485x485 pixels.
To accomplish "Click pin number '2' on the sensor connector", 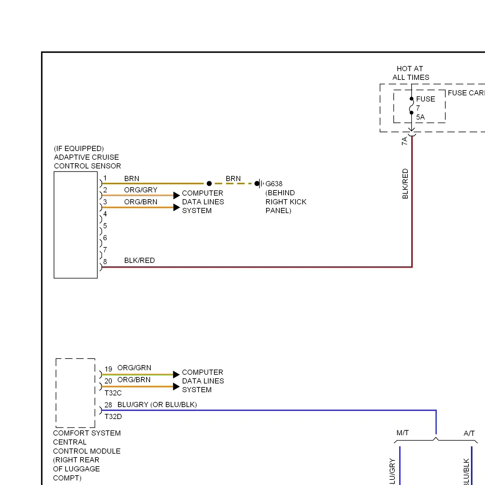I will click(105, 190).
